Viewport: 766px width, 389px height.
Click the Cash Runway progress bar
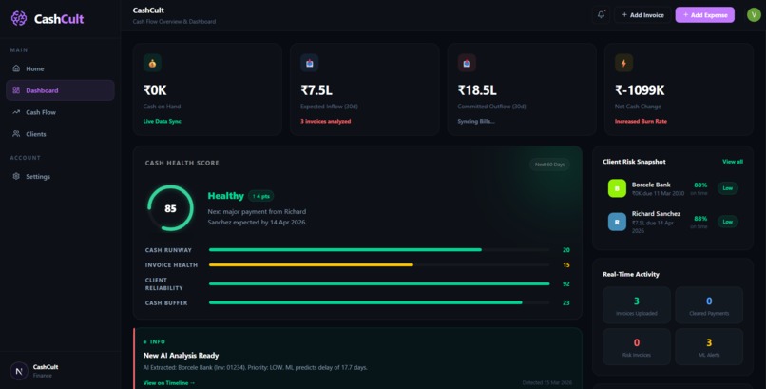[x=379, y=250]
